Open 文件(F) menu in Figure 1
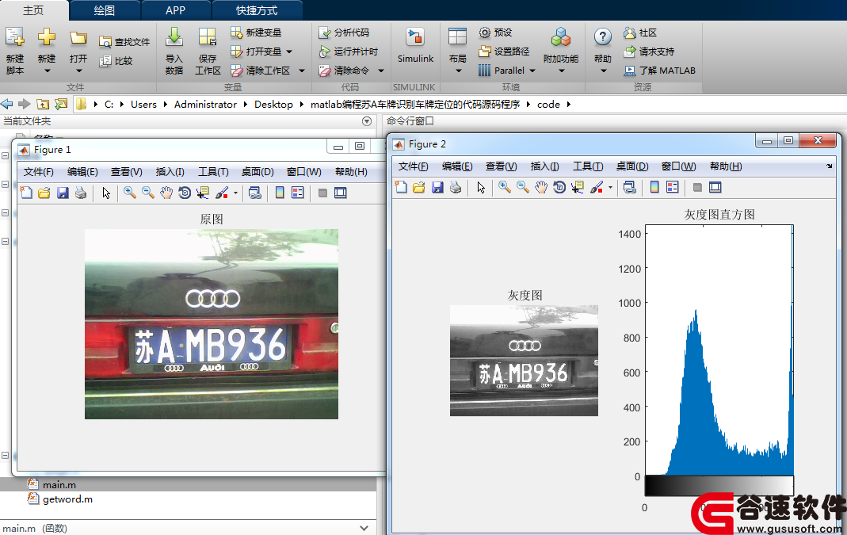847x535 pixels. 38,172
